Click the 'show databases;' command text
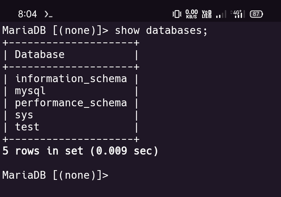Viewport: 281px width, 197px height. pos(161,30)
